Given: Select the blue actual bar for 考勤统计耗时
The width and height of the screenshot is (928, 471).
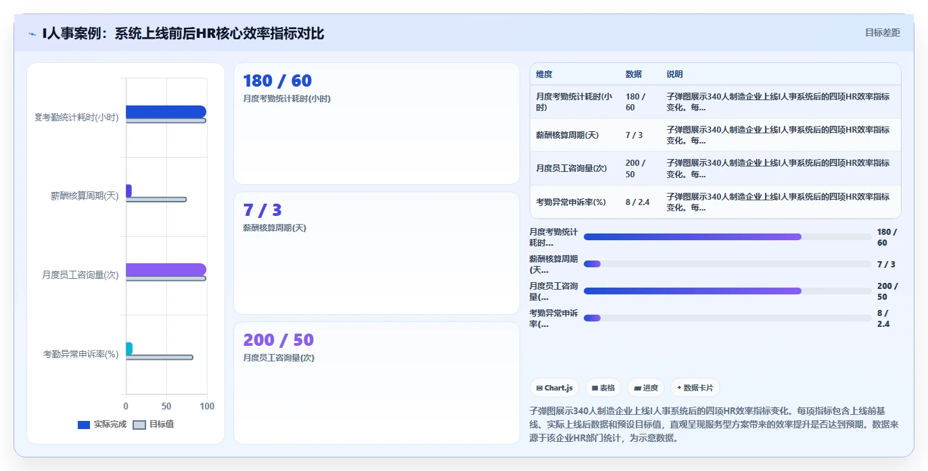Looking at the screenshot, I should 166,112.
